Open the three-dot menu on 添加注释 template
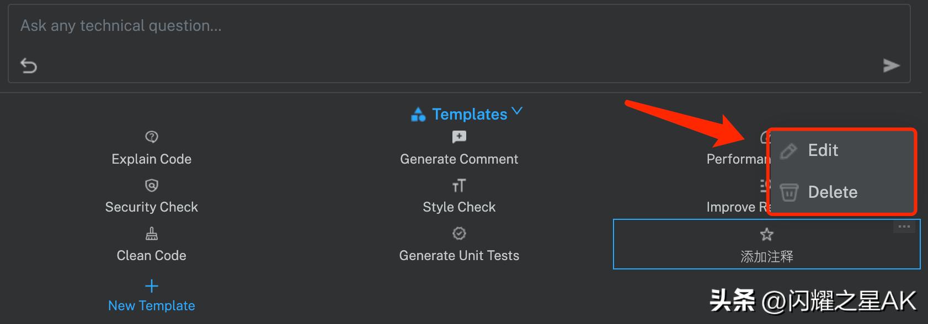Image resolution: width=928 pixels, height=324 pixels. click(x=904, y=226)
